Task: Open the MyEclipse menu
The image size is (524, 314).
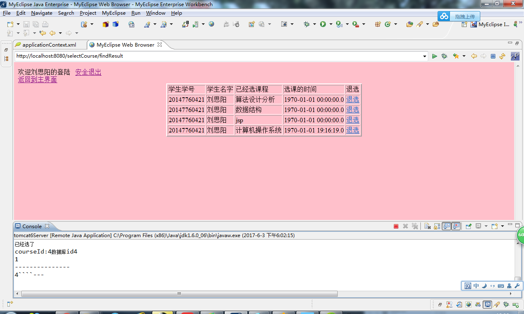Action: (x=114, y=13)
